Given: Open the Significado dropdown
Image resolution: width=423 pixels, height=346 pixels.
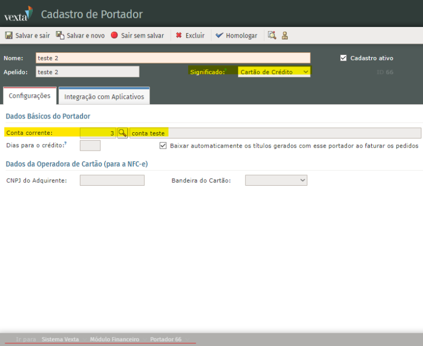Looking at the screenshot, I should pos(274,71).
